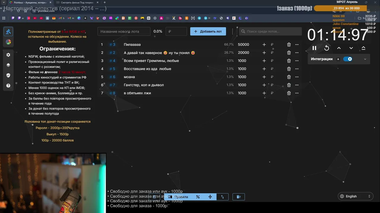Screen dimensions: 380x213
Task: Open the shield icon in left sidebar
Action: tap(8, 75)
